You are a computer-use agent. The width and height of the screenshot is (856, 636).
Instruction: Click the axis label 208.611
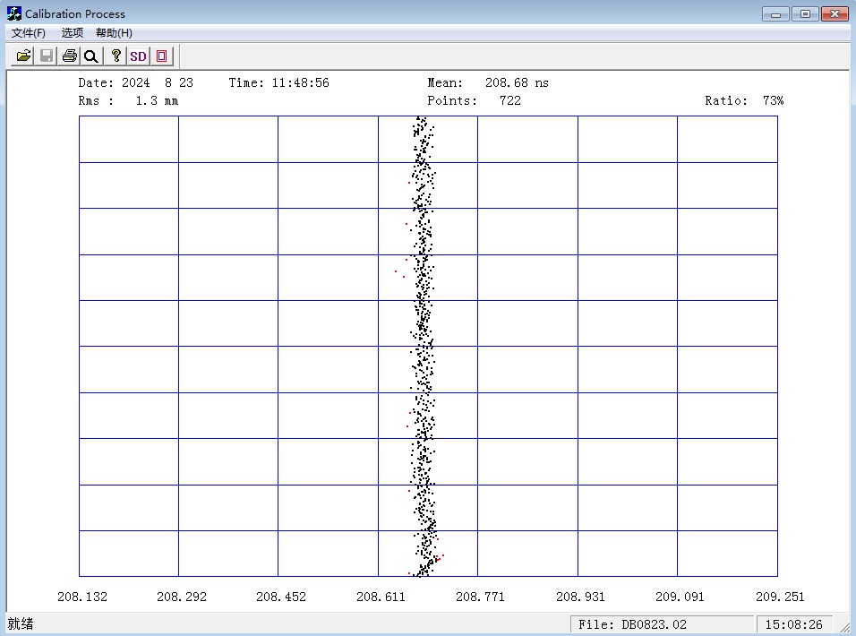[x=381, y=597]
